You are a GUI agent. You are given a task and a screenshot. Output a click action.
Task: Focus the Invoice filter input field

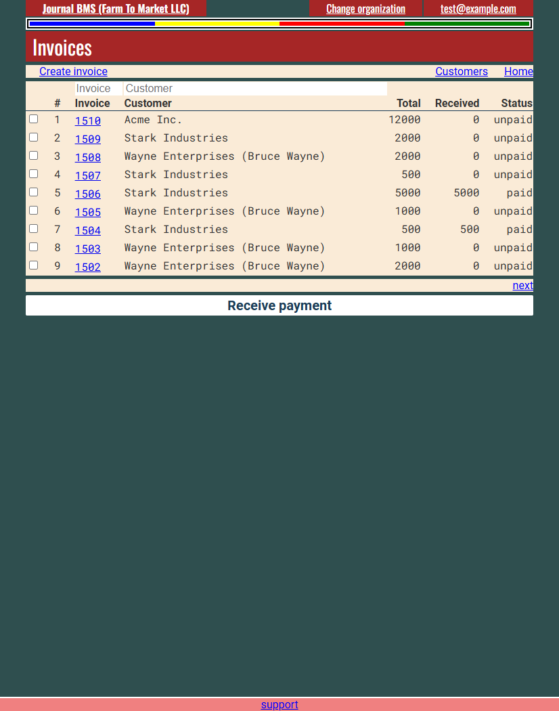98,89
